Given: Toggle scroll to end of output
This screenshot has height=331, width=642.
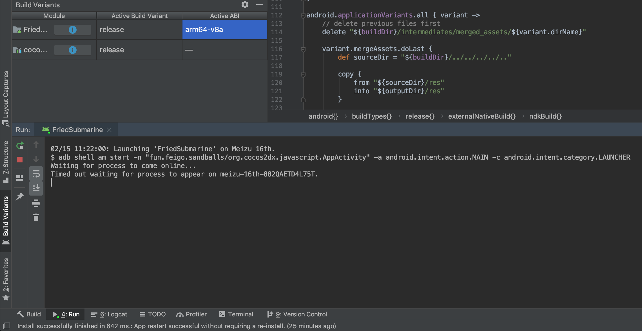Looking at the screenshot, I should [x=36, y=188].
